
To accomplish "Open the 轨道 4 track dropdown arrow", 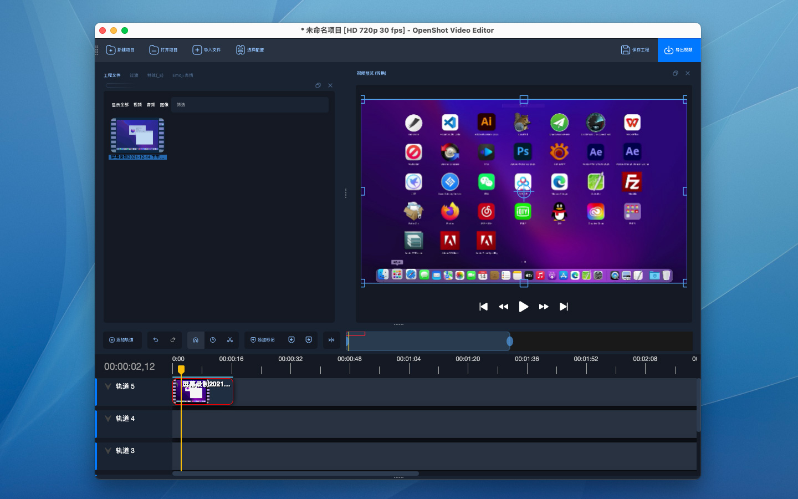I will 108,419.
